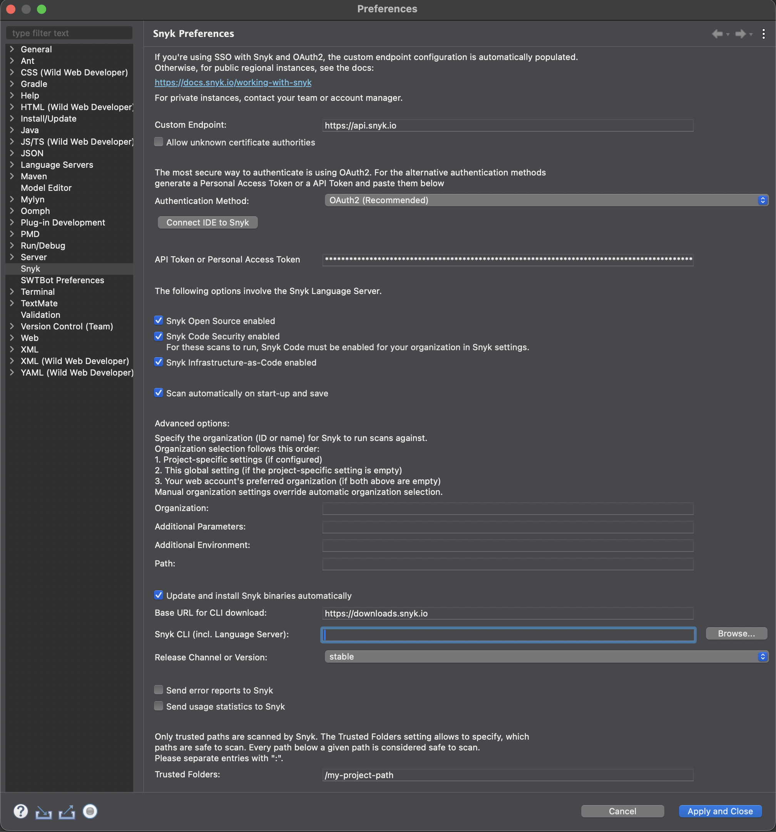Screen dimensions: 776x832
Task: Click the Oomph preference recorder icon
Action: click(x=90, y=811)
